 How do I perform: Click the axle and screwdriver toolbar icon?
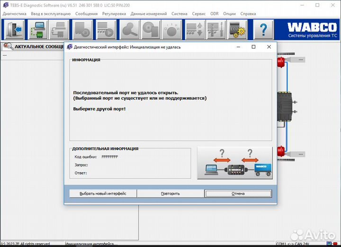[216, 29]
